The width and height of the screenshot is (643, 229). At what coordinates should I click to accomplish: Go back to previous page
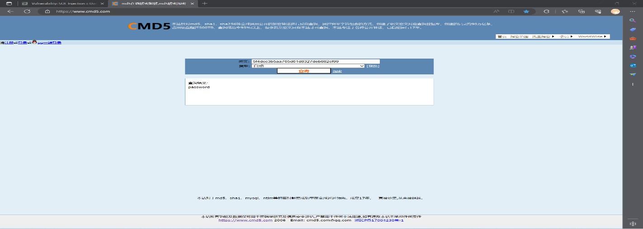(10, 11)
